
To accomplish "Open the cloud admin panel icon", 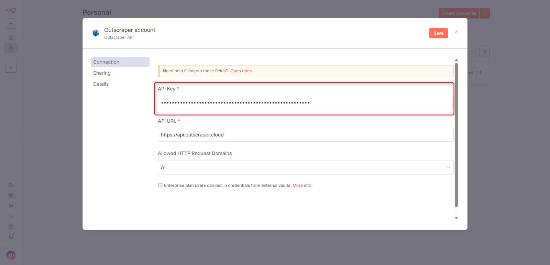I will 11,185.
